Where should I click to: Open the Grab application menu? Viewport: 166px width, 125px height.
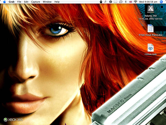pyautogui.click(x=12, y=2)
